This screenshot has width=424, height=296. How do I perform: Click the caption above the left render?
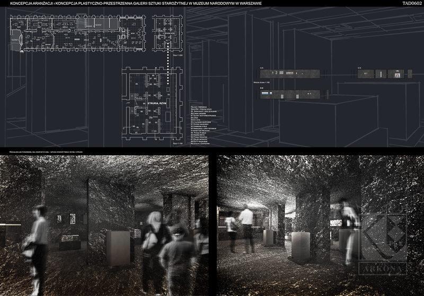tap(46, 152)
